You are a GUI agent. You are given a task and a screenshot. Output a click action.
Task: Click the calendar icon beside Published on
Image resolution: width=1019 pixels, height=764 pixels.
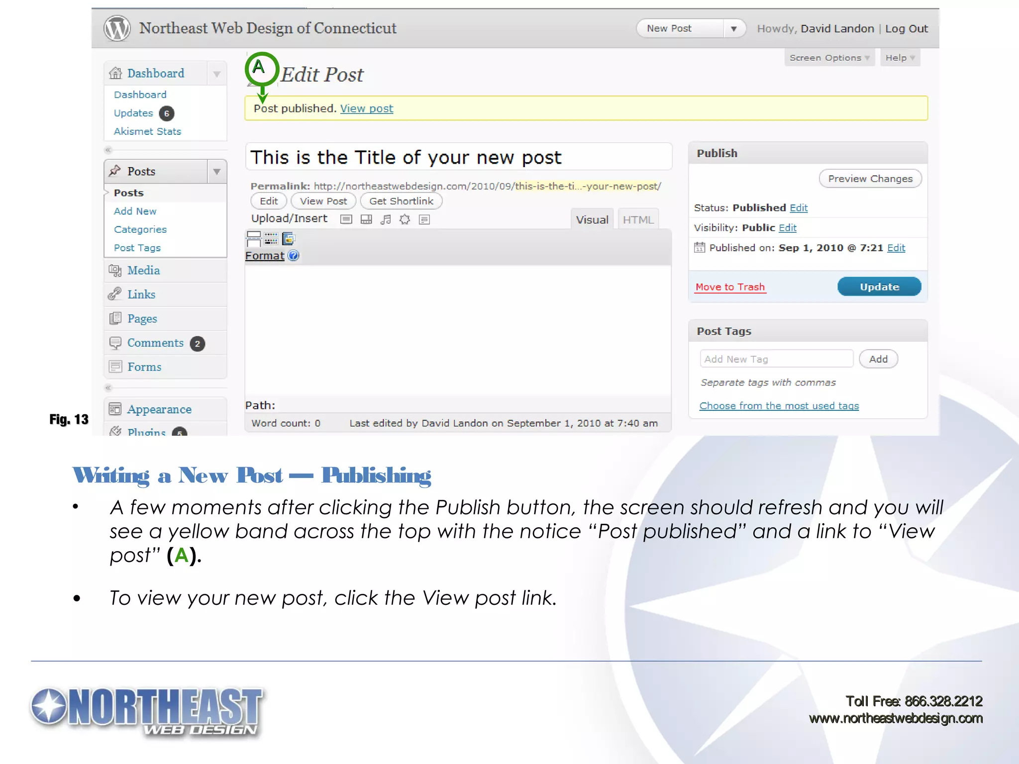pos(700,247)
